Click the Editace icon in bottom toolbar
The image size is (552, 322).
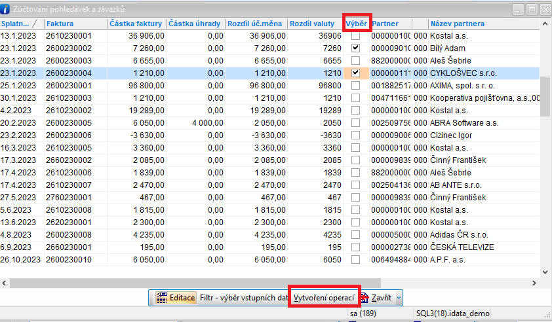[x=162, y=298]
